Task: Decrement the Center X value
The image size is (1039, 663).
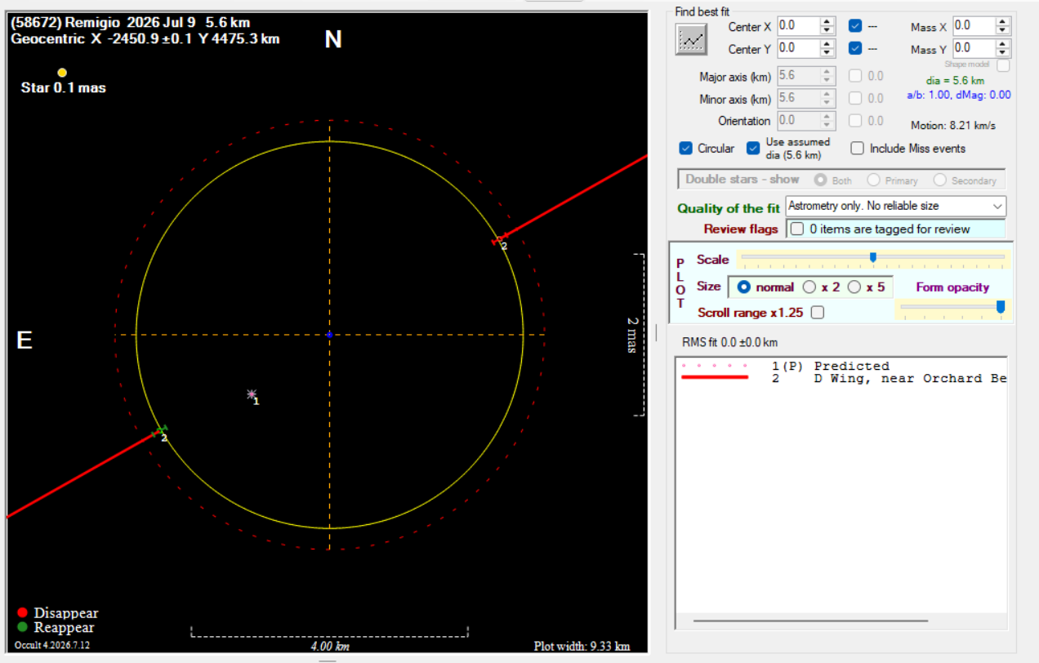Action: coord(827,31)
